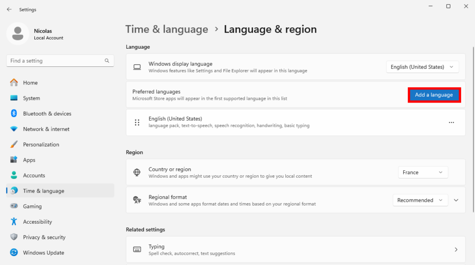Click the Regional format icon
Screen dimensions: 475x265
137,200
